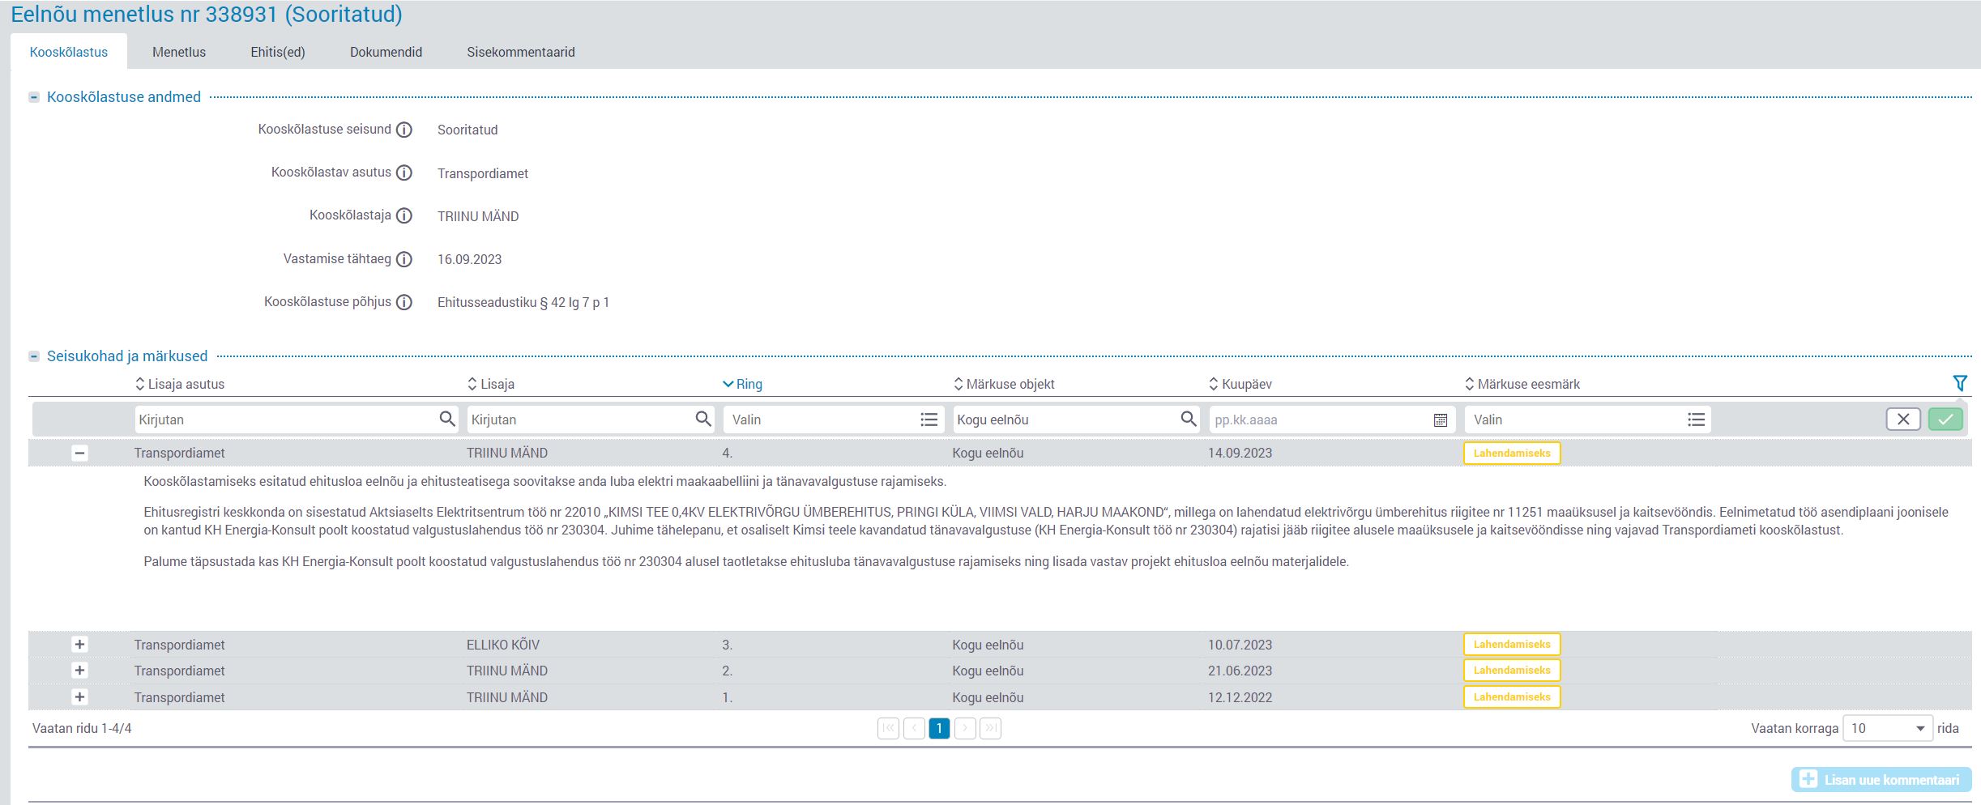Collapse the Kooskõlastuse andmed section
Image resolution: width=1981 pixels, height=805 pixels.
pos(34,97)
